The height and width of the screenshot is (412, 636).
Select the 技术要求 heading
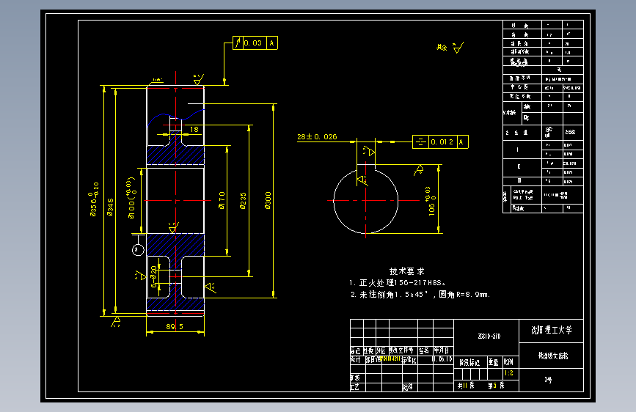[x=407, y=271]
